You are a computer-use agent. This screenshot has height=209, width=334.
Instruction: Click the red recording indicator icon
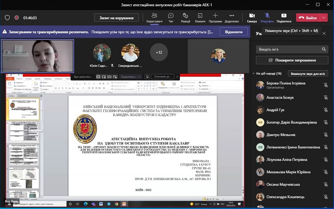point(17,18)
